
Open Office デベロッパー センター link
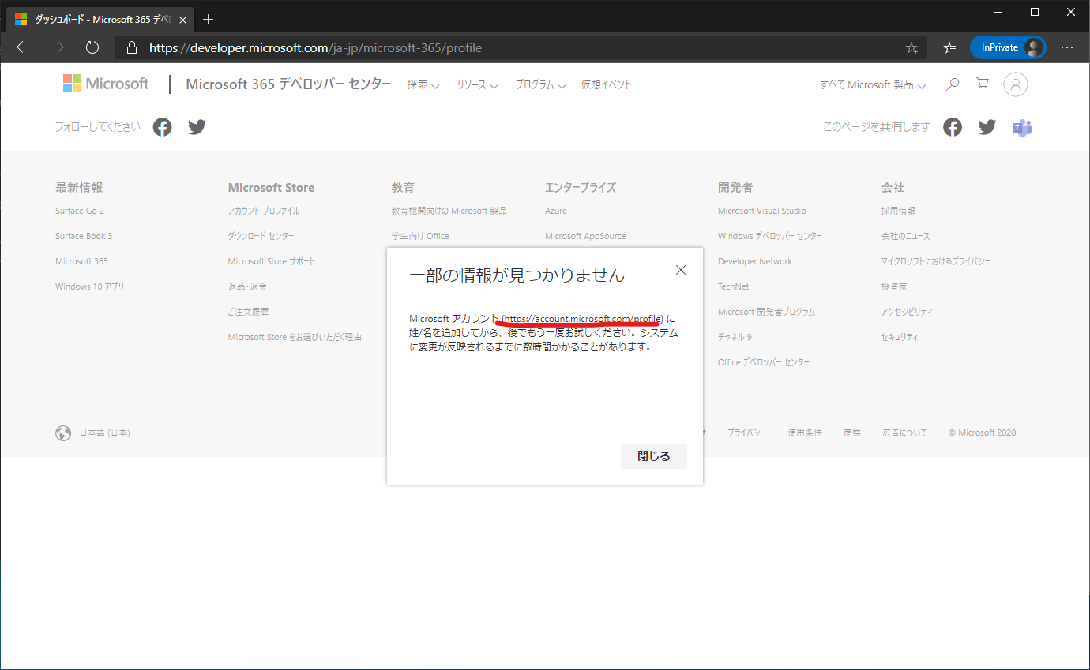tap(764, 362)
